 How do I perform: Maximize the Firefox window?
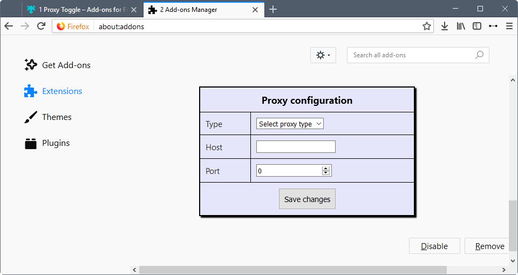(480, 9)
